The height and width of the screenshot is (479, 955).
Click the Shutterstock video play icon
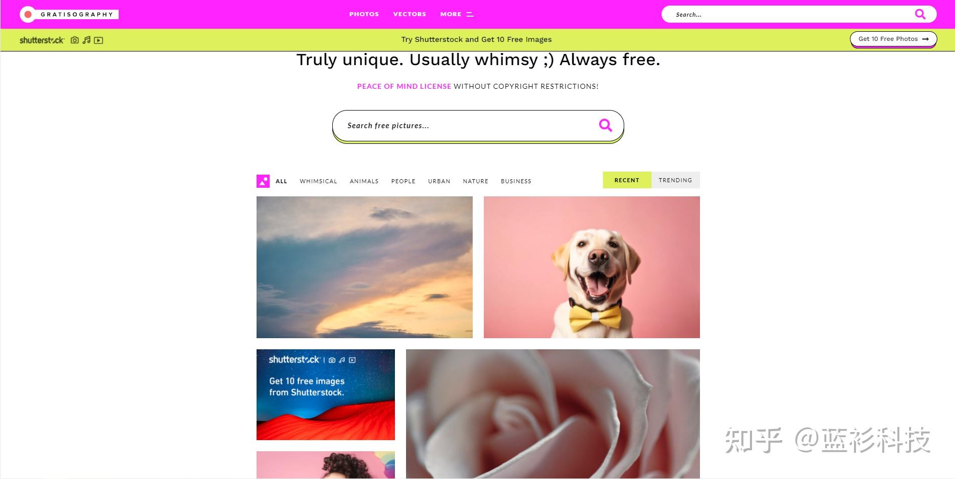(x=98, y=40)
